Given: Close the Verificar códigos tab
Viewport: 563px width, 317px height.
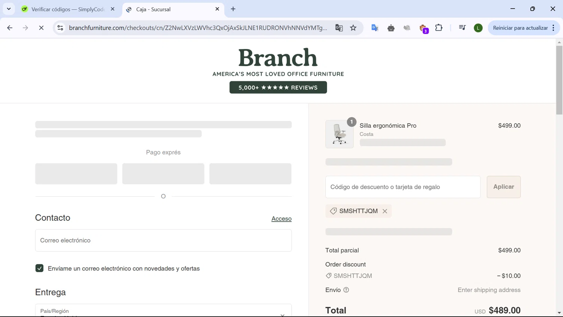Looking at the screenshot, I should pyautogui.click(x=113, y=9).
